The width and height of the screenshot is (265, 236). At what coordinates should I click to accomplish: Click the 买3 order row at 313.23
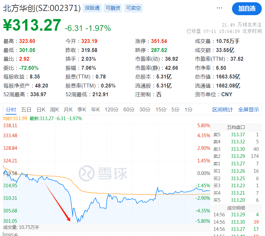236,186
